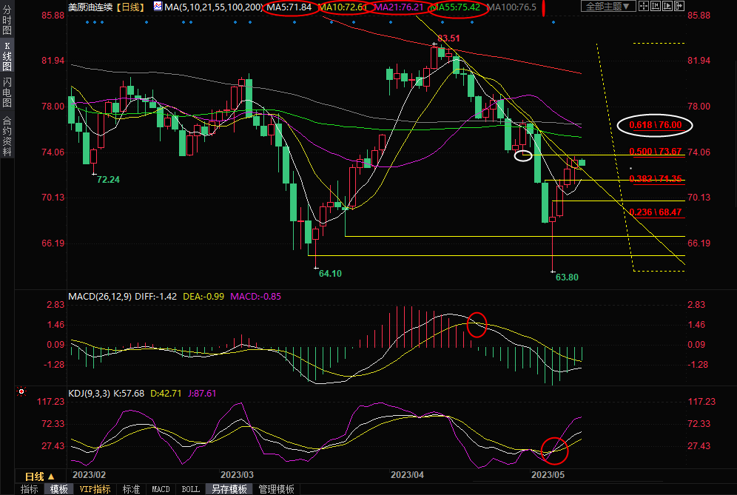This screenshot has height=495, width=737.
Task: Click the MACD(26,12,9) indicator label
Action: tap(100, 297)
